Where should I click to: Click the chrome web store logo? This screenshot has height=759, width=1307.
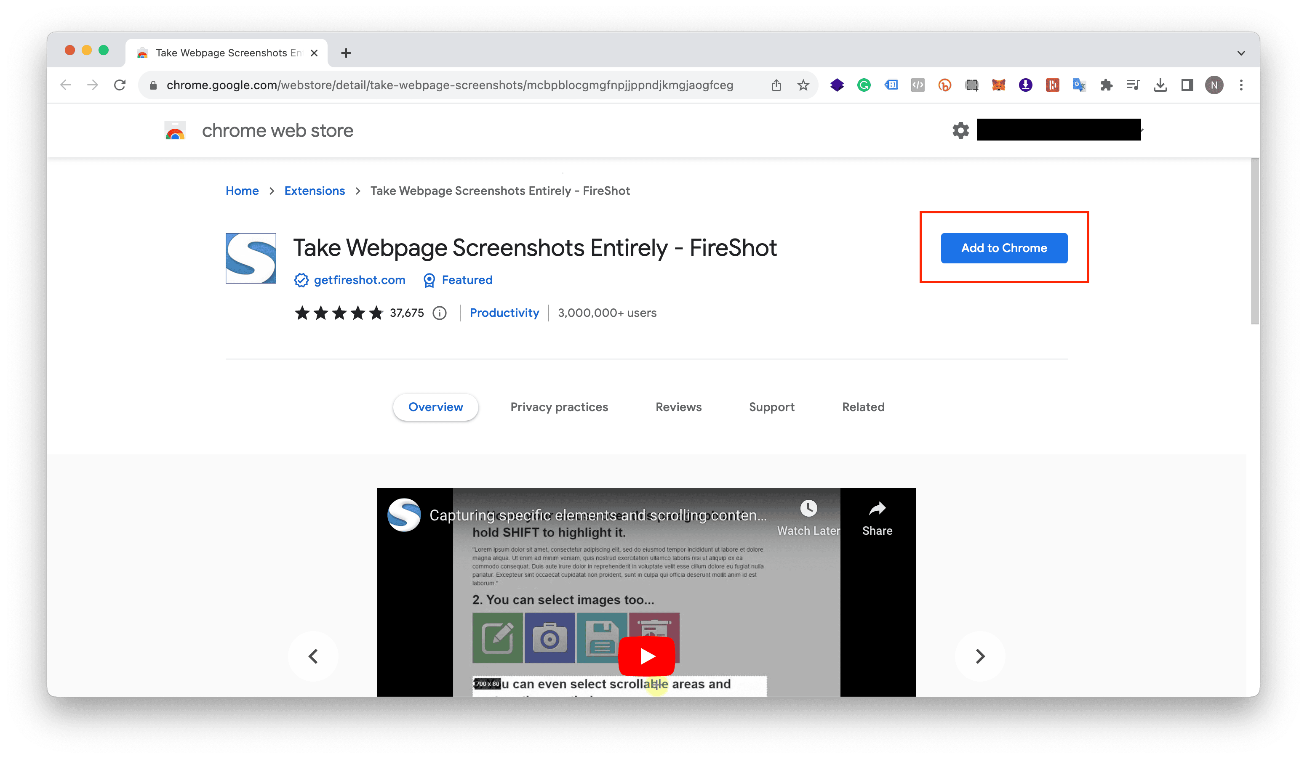175,130
